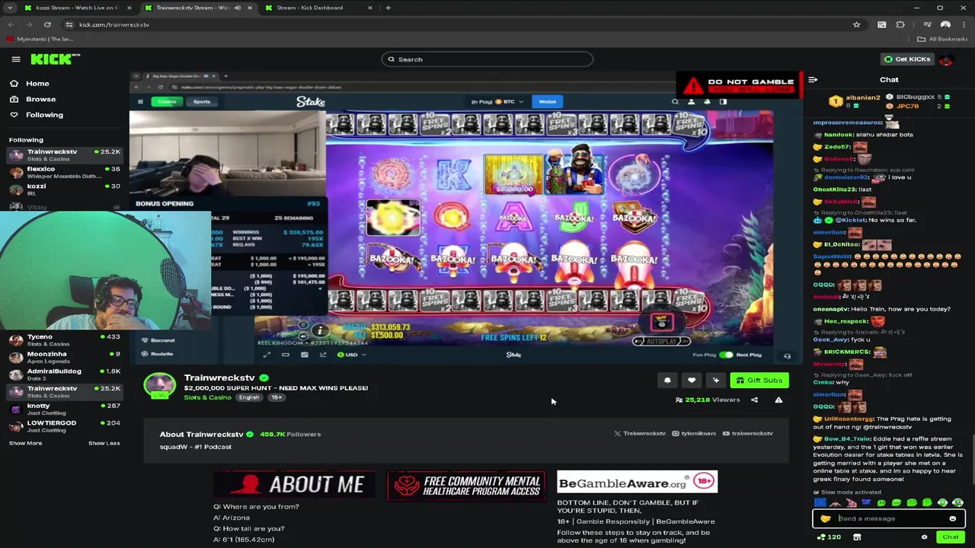Click the English language tag
Screen dimensions: 975x548
point(249,397)
